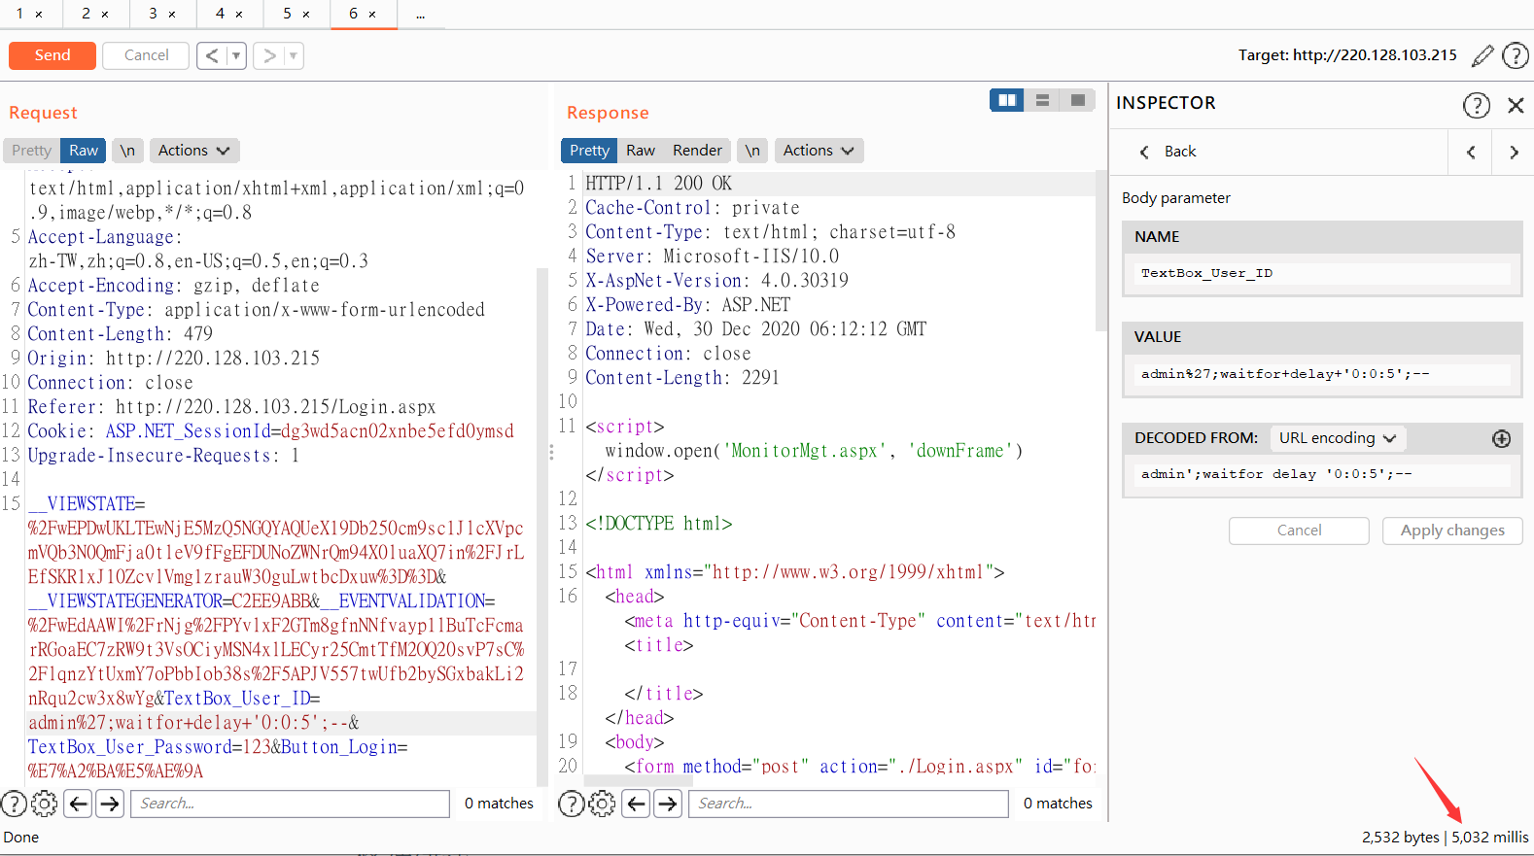Edit the NAME field TextBox_User_ID

[1322, 273]
